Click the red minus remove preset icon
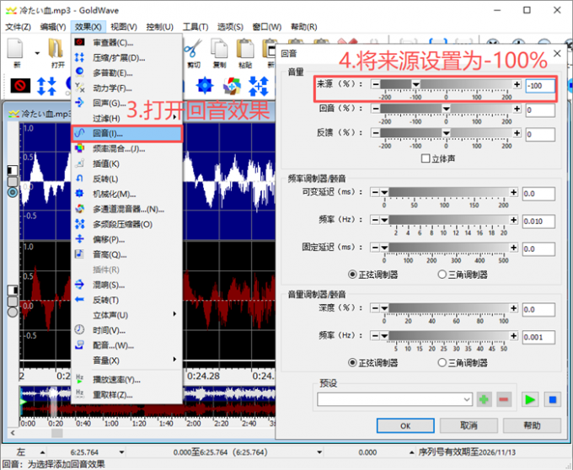 [x=504, y=399]
